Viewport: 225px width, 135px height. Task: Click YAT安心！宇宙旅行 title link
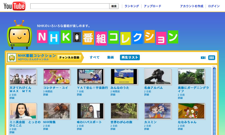tap(93, 88)
